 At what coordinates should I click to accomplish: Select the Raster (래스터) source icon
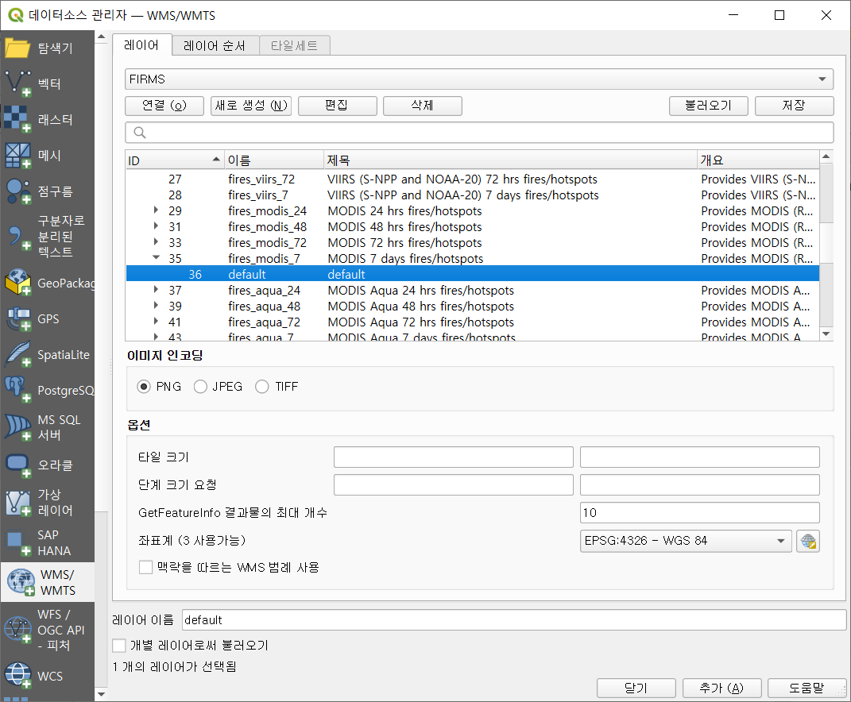(17, 119)
